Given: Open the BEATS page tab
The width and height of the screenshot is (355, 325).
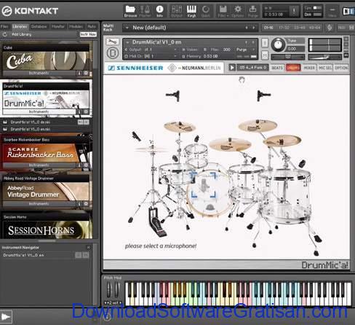Looking at the screenshot, I should click(x=277, y=68).
